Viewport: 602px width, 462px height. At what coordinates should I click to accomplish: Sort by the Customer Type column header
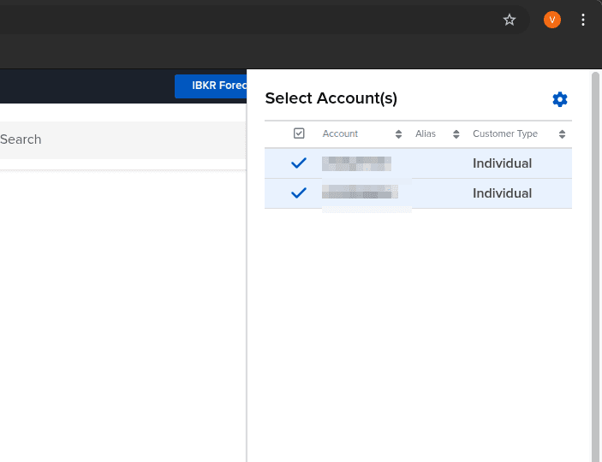coord(505,134)
